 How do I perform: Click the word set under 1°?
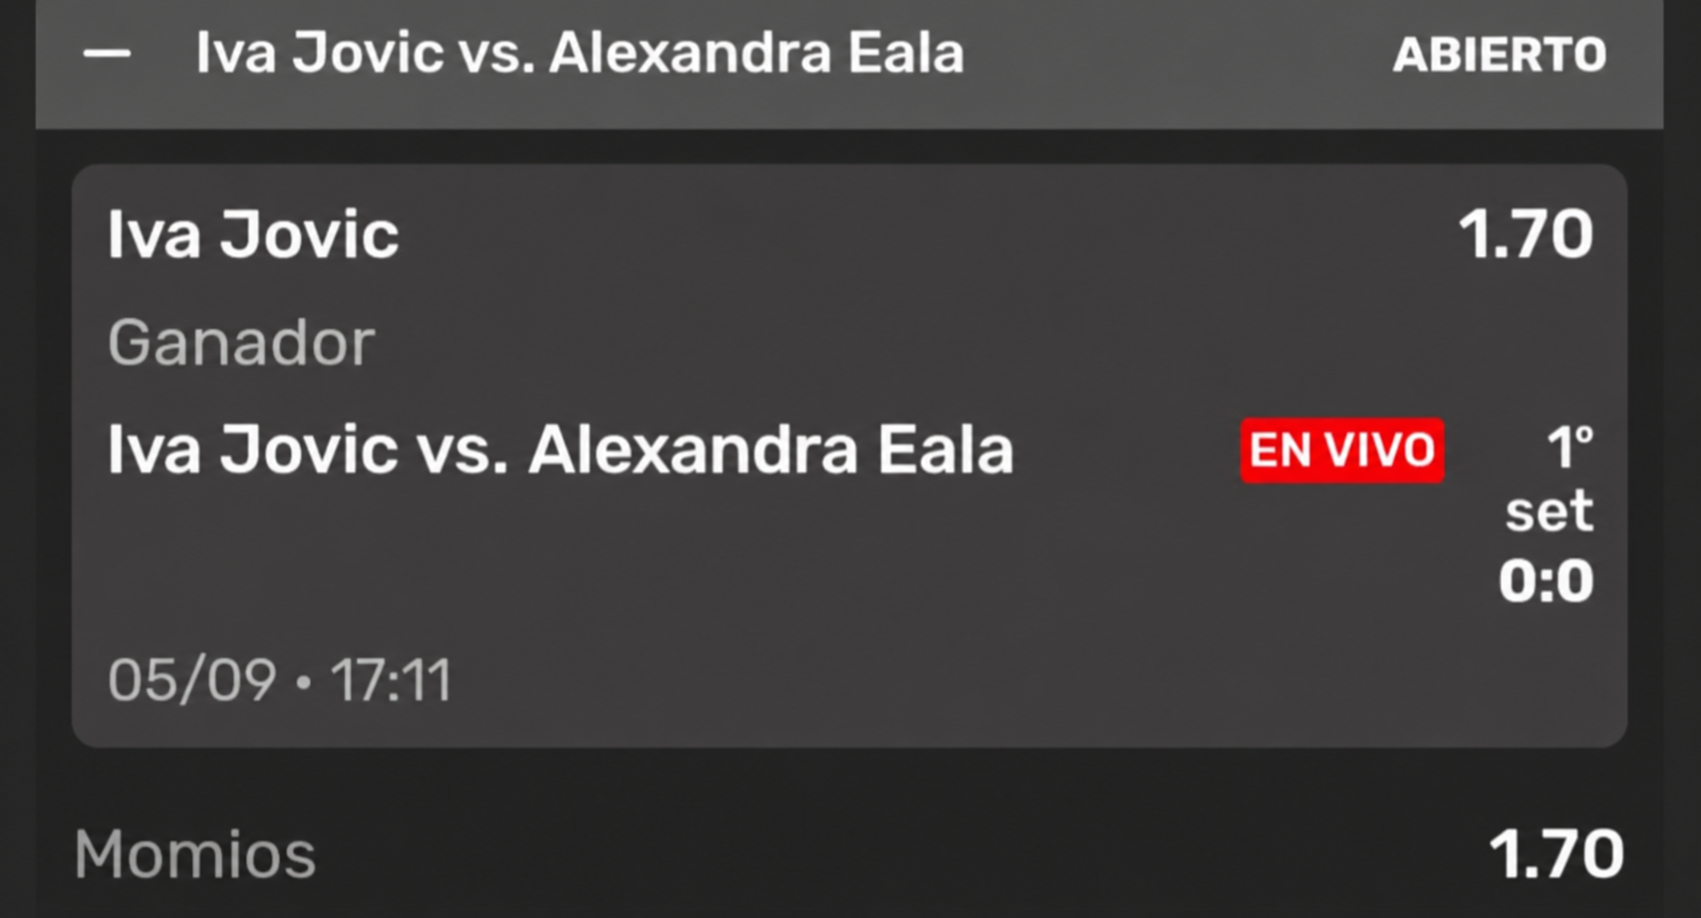[x=1550, y=512]
